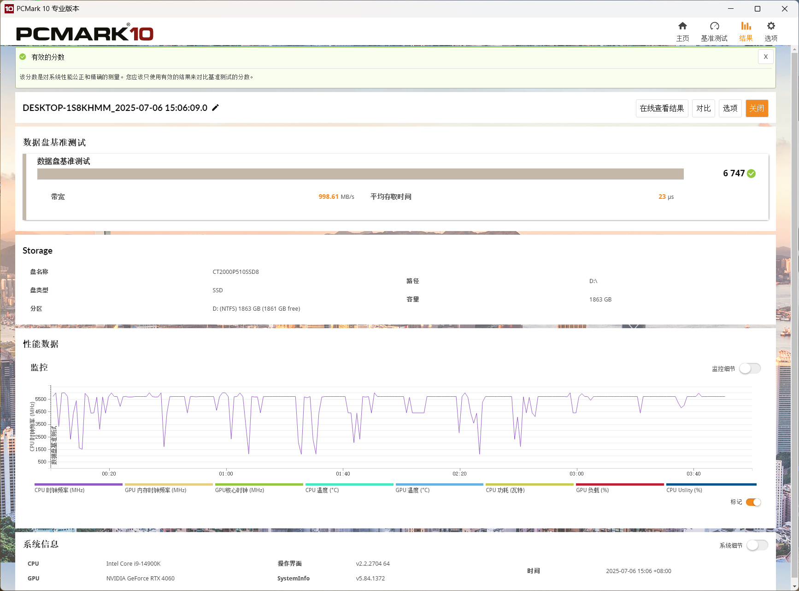Click the time value 2025-07-06 15:06 +08:00
This screenshot has height=591, width=799.
coord(638,571)
